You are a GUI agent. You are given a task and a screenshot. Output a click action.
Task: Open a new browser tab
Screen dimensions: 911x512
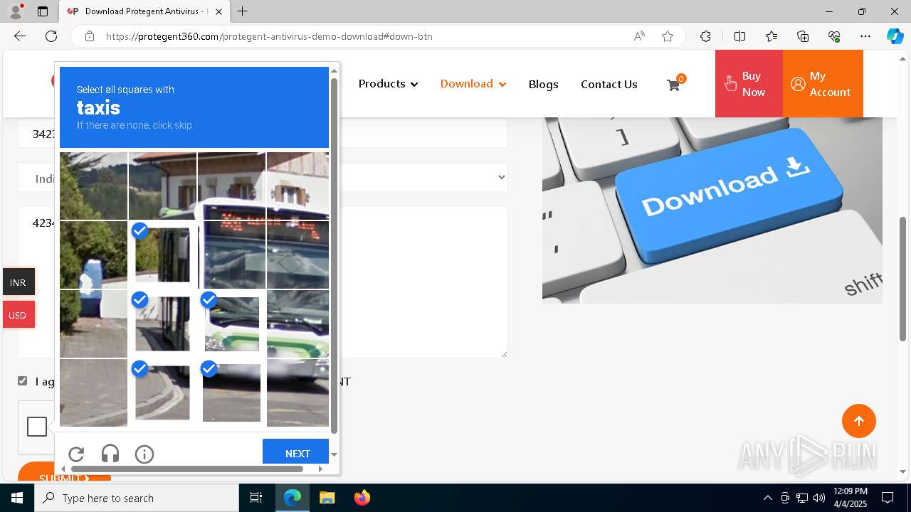click(243, 11)
